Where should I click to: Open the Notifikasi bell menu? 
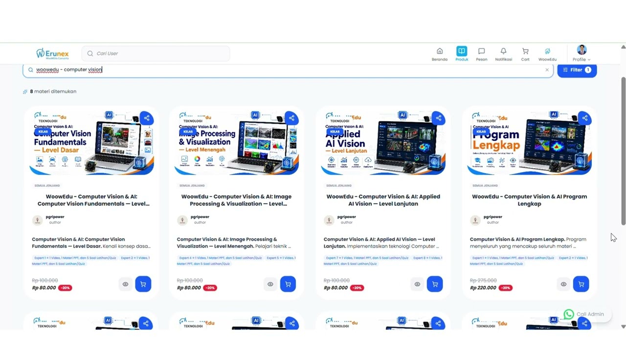tap(503, 54)
